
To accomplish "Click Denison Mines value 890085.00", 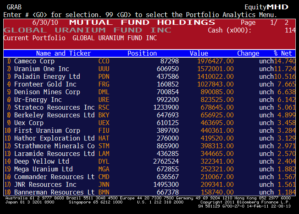I will click(217, 92).
